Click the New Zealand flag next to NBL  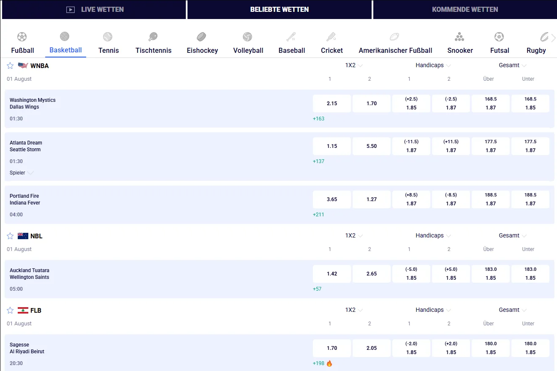tap(23, 236)
